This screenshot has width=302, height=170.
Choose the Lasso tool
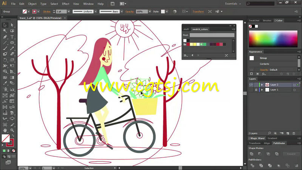(x=12, y=31)
